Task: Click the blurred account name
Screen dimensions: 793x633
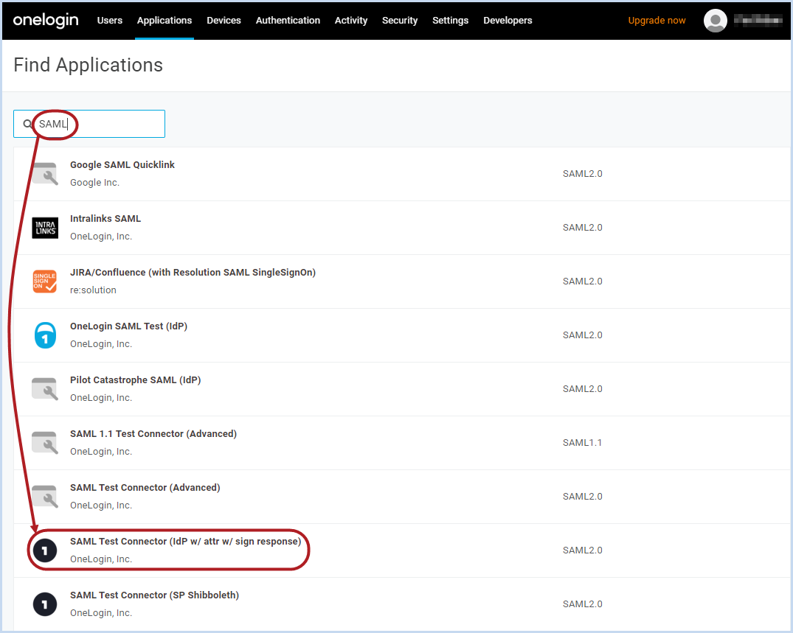Action: point(758,20)
